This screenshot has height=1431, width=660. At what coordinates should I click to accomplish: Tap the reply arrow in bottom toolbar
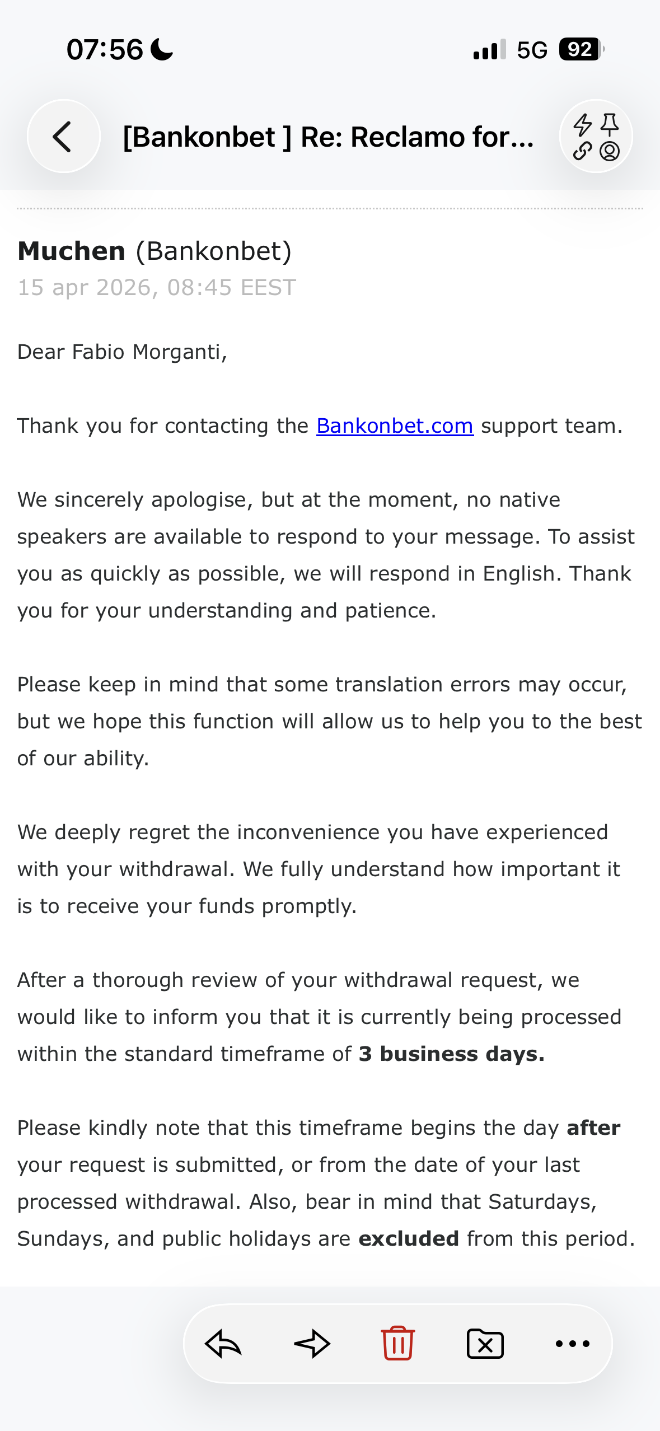(x=223, y=1343)
